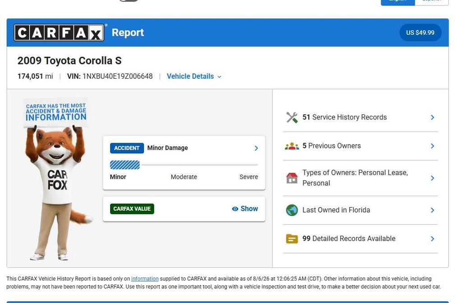Click the fox's 'Accident & Damage Information' sign
The width and height of the screenshot is (462, 303).
coord(55,112)
